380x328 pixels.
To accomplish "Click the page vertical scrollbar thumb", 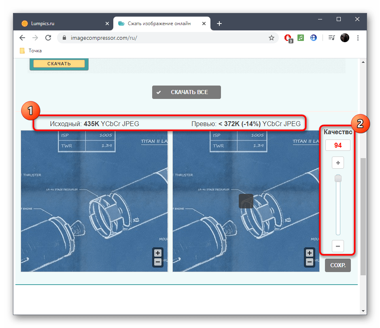I will pos(363,217).
